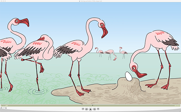This screenshot has height=112, width=181.
Task: Zoom the video player window
Action: coord(5,1)
